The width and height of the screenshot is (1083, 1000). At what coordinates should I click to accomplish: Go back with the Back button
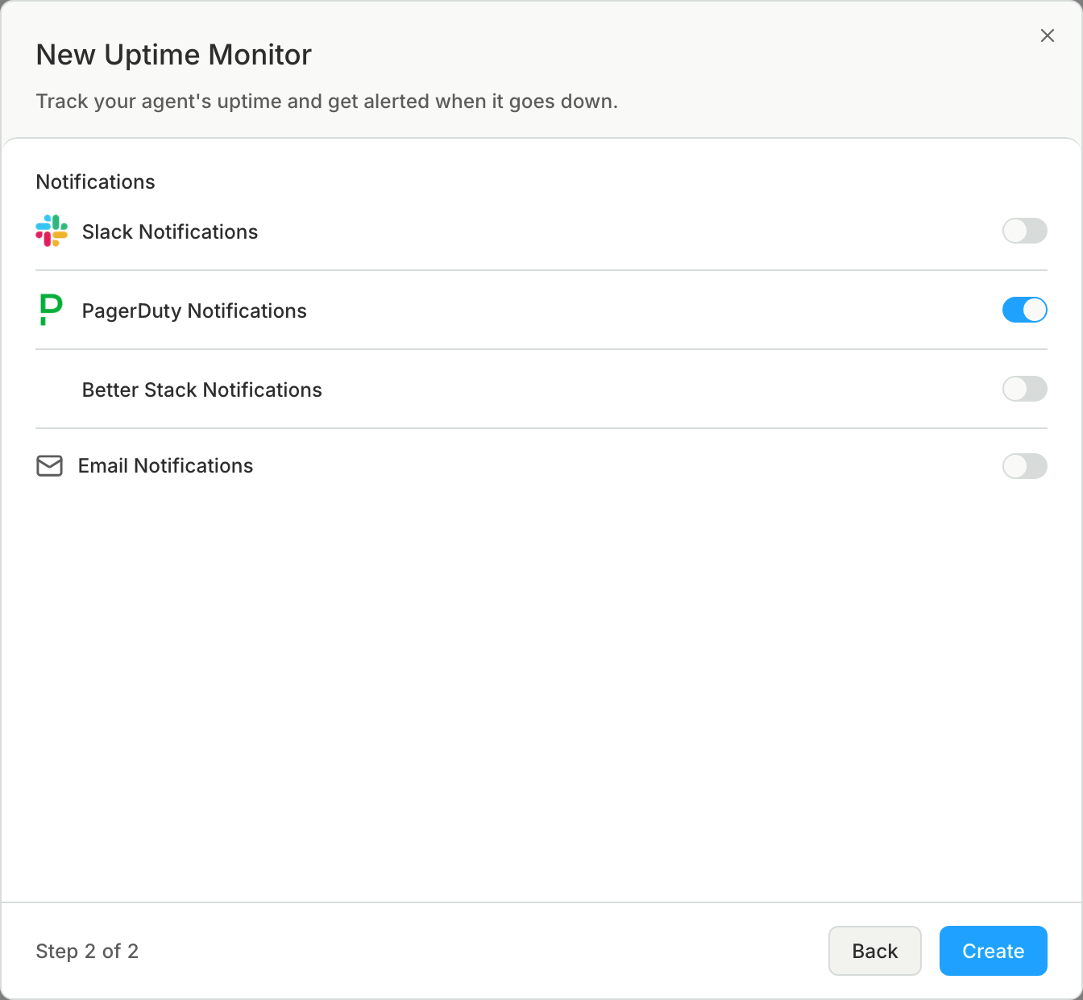875,951
